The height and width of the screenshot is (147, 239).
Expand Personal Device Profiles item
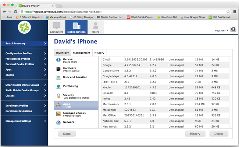[x=24, y=64]
